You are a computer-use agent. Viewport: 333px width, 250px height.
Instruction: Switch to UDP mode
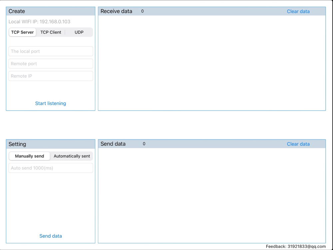point(79,32)
